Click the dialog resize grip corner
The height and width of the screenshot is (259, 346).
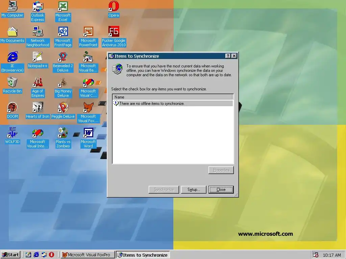point(236,195)
